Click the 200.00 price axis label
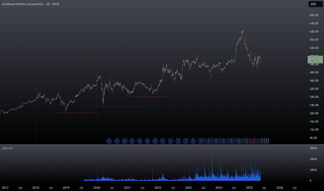This screenshot has width=324, height=191. [314, 113]
